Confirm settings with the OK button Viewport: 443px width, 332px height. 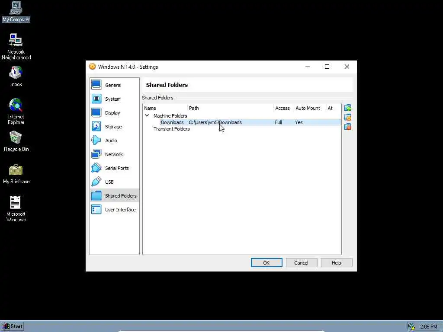coord(266,262)
